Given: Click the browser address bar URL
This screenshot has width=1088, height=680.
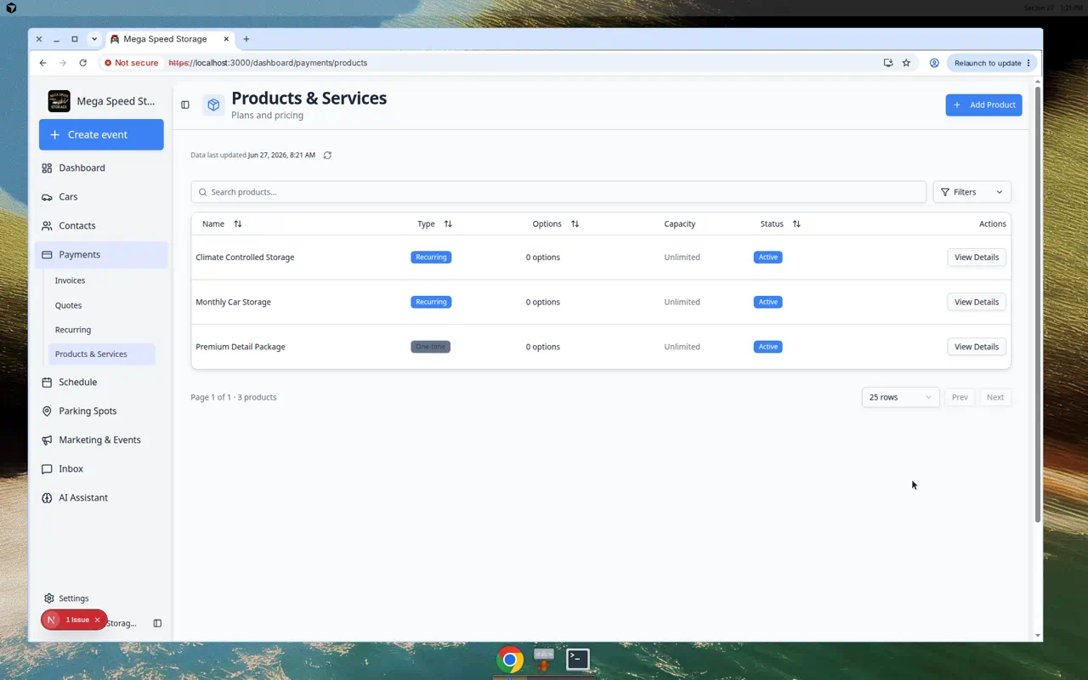Looking at the screenshot, I should tap(268, 63).
